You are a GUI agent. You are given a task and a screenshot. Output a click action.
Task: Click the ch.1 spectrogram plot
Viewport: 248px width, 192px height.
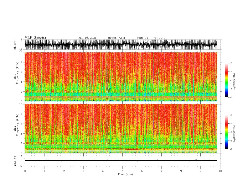point(121,77)
